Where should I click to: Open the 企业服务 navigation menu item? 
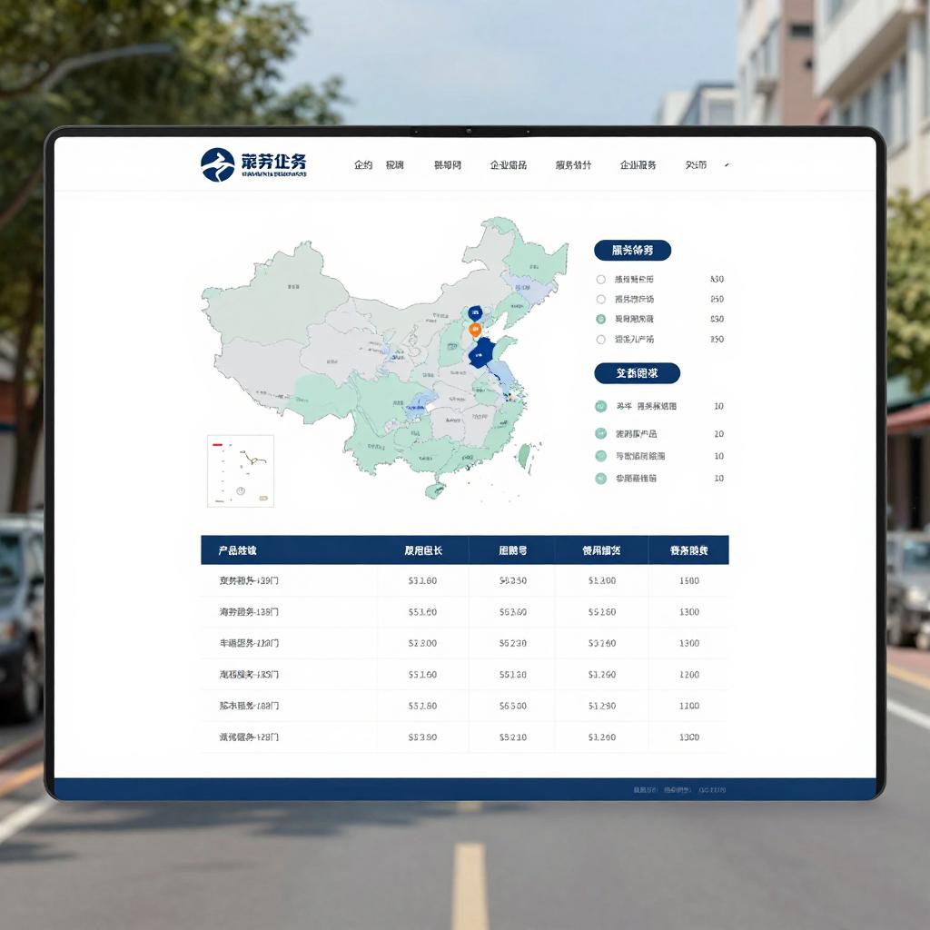[638, 165]
